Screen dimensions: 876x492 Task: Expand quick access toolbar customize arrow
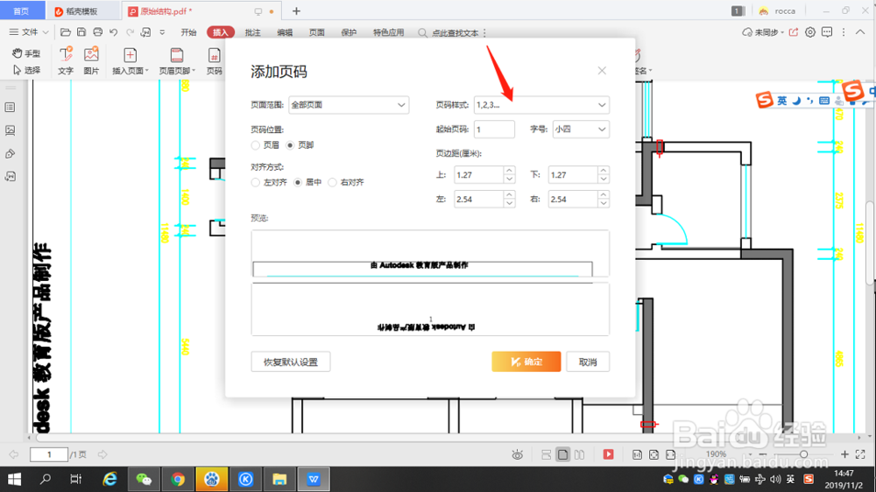(x=162, y=32)
